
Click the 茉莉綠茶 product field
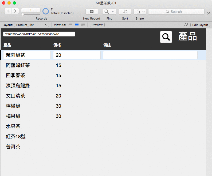pyautogui.click(x=27, y=55)
